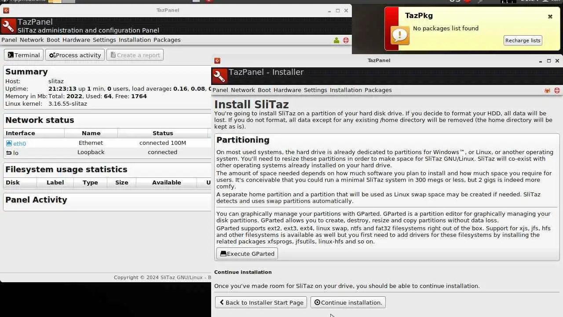Click the Install SliTaz heading

click(x=252, y=104)
